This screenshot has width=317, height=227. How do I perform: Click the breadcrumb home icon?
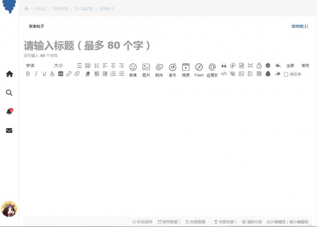26,9
